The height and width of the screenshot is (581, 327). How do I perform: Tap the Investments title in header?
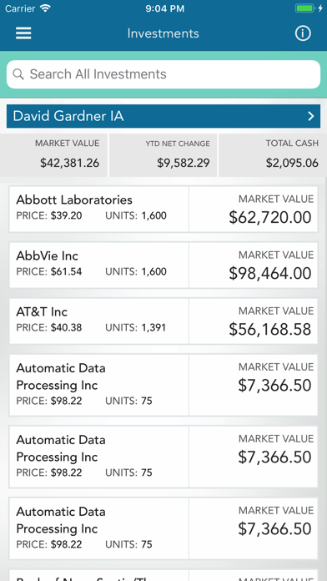click(x=163, y=33)
